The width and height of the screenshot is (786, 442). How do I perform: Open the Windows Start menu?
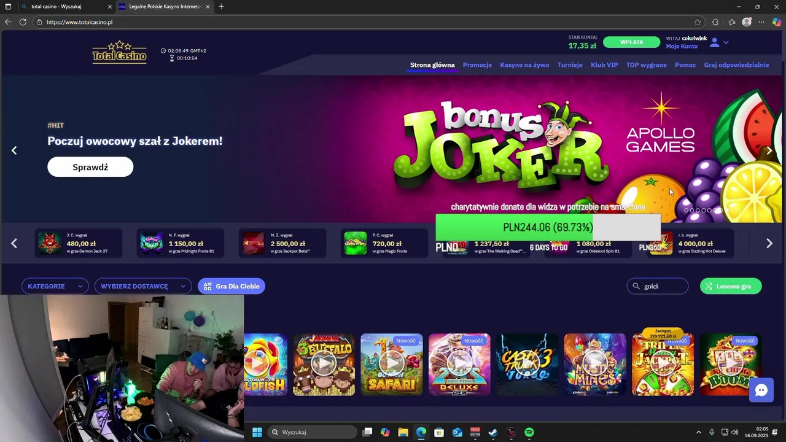coord(257,432)
